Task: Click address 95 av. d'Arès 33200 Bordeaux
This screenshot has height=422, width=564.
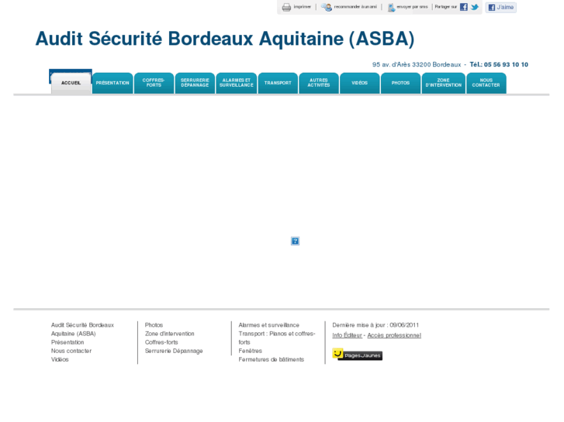Action: 417,64
